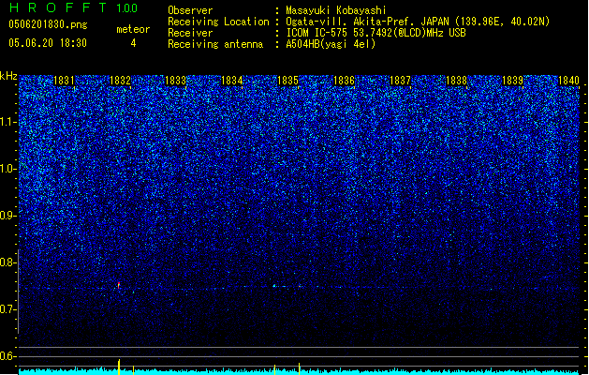Click the 1834 time marker
Image resolution: width=589 pixels, height=375 pixels.
(x=232, y=81)
